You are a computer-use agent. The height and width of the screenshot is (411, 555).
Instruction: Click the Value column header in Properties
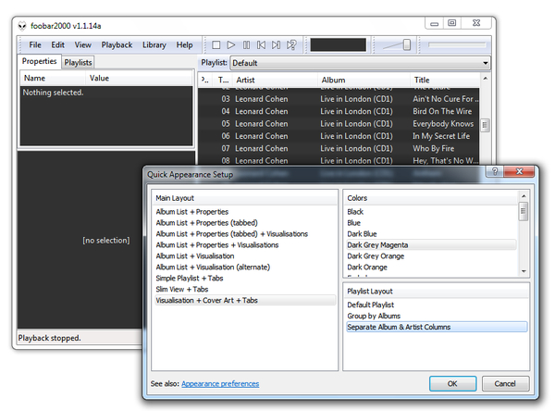(x=139, y=78)
